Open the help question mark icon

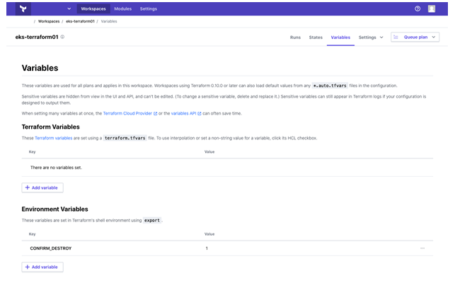417,8
